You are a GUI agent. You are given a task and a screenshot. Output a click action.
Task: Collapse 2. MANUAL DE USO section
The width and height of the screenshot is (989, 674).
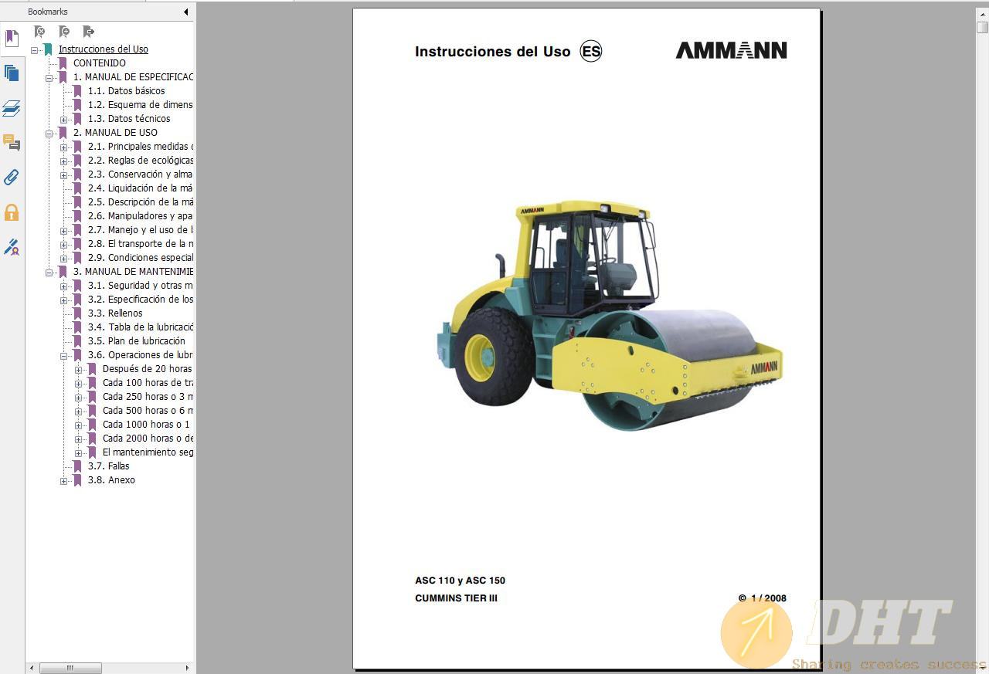[49, 133]
